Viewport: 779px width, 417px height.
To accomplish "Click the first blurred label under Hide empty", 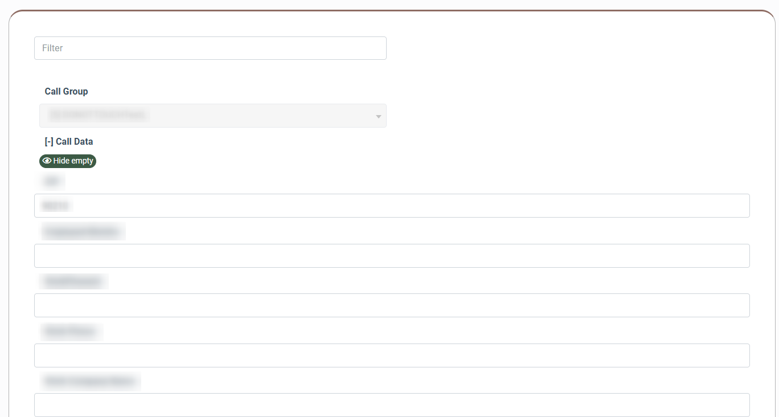I will tap(52, 182).
